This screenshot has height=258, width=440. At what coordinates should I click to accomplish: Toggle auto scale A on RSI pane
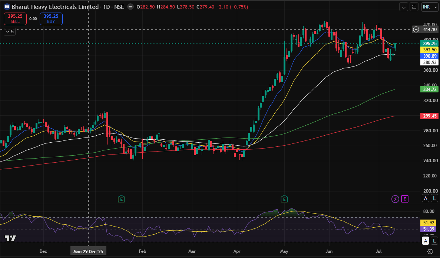pos(426,241)
